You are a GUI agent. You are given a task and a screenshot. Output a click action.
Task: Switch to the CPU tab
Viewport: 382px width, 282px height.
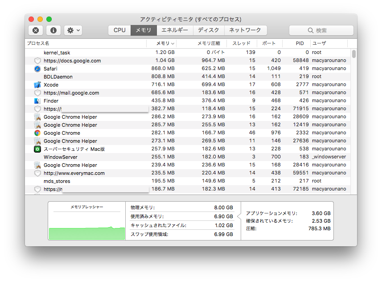(119, 30)
